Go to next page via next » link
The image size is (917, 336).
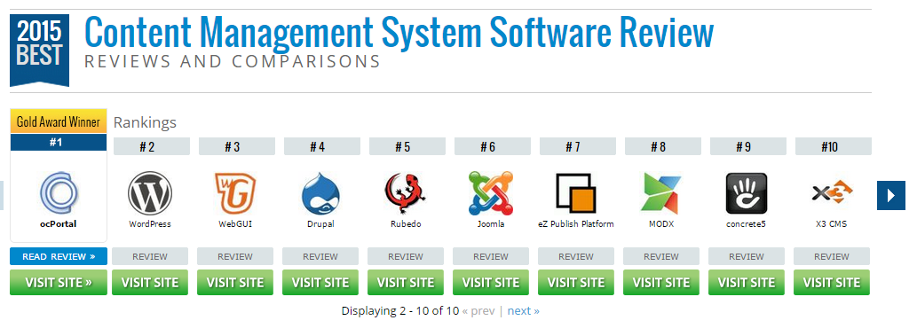(x=524, y=311)
